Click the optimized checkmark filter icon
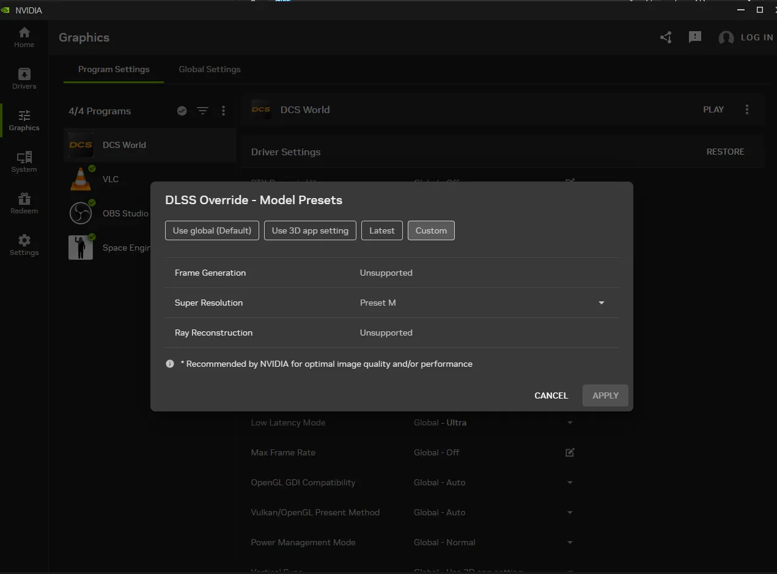 tap(182, 111)
